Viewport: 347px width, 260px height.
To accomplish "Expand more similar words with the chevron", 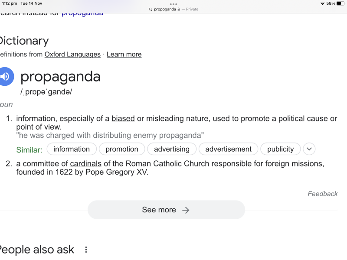I will pos(309,149).
